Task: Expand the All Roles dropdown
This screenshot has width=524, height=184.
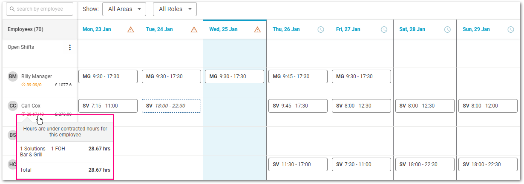Action: point(175,9)
